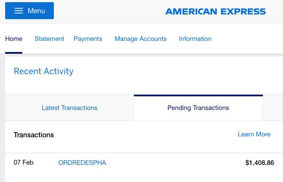Viewport: 283px width, 182px height.
Task: Open the Manage Accounts section
Action: (x=140, y=39)
